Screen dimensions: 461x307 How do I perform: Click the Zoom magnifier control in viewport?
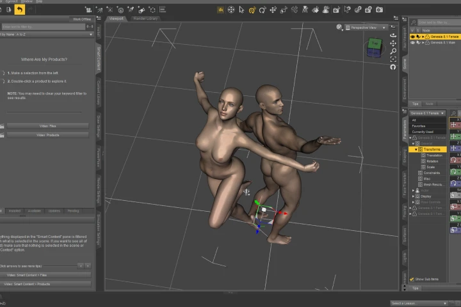[x=393, y=51]
